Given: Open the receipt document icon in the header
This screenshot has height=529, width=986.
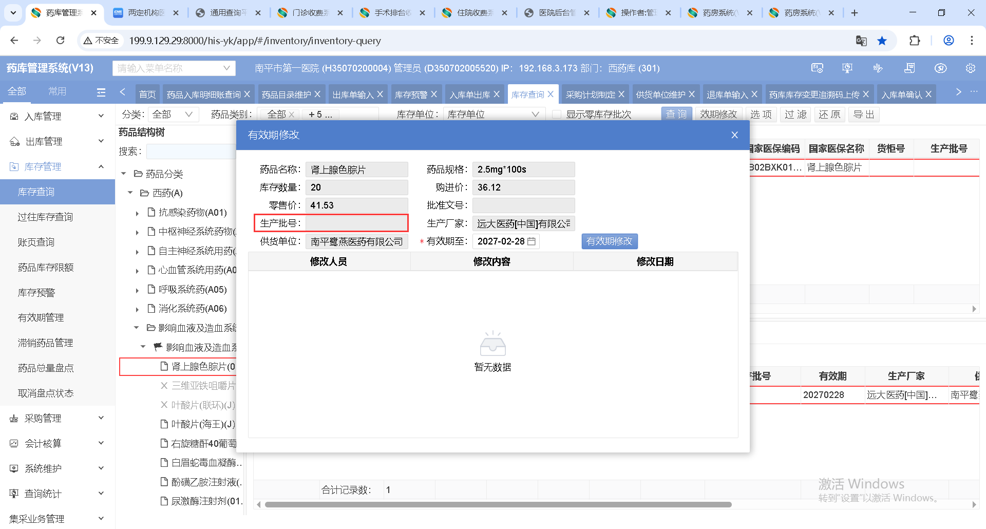Looking at the screenshot, I should point(909,68).
